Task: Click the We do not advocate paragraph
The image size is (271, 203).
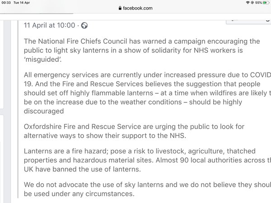Action: [x=147, y=189]
